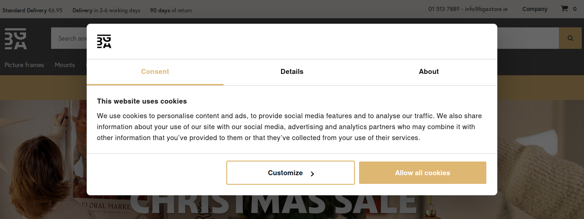Open the Mounts menu item
This screenshot has height=219, width=584.
tap(65, 65)
